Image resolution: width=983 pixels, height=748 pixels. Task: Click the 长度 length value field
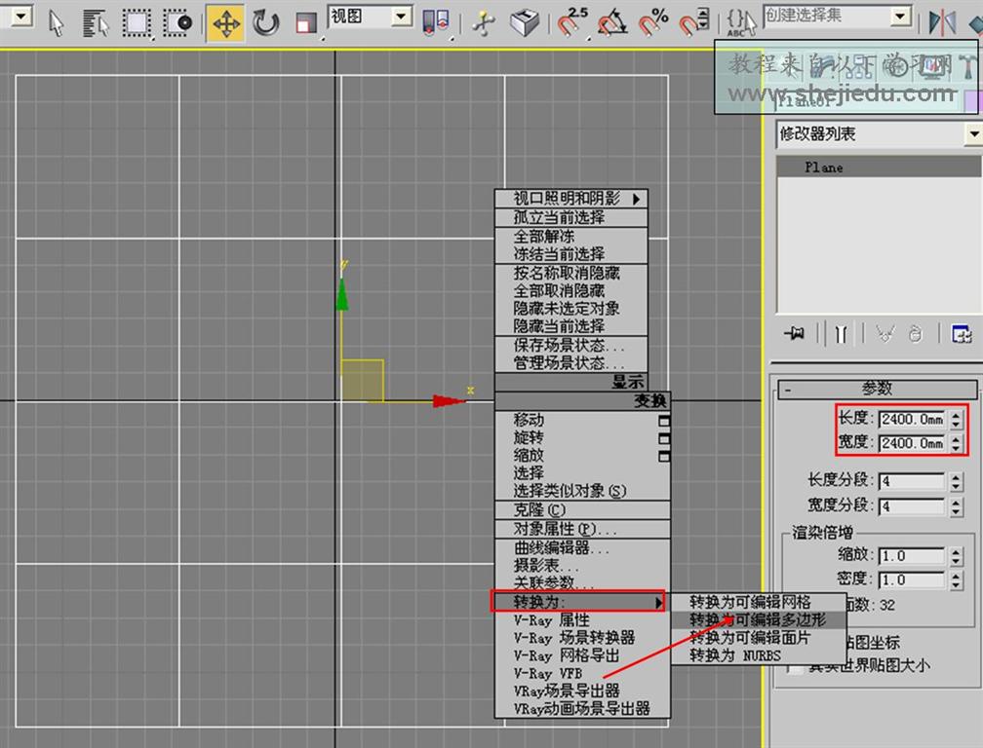point(911,420)
